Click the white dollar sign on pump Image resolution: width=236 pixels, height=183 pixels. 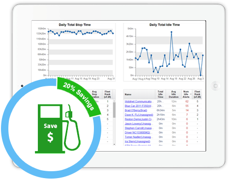[50, 137]
